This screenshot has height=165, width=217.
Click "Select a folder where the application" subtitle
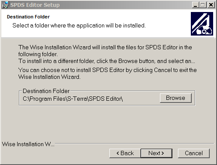(79, 26)
